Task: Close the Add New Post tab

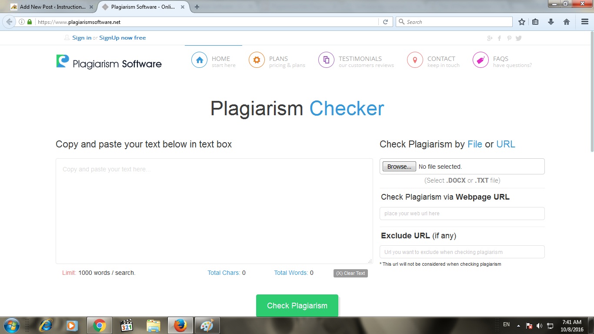Action: (x=91, y=7)
